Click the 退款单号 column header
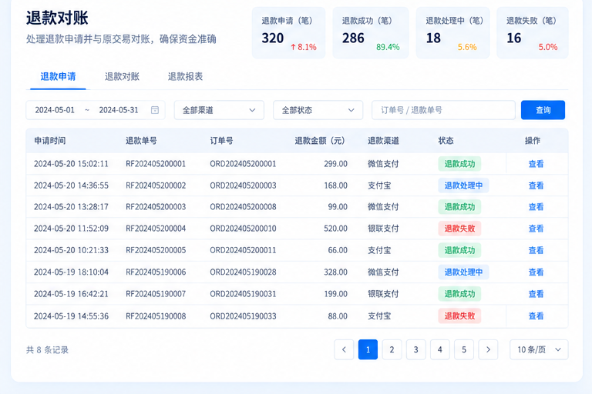 tap(141, 141)
